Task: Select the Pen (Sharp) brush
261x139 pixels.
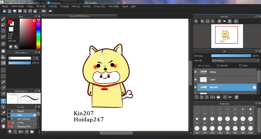Action: [22, 119]
